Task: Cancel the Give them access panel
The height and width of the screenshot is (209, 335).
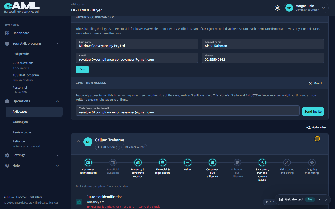Action: coord(315,83)
